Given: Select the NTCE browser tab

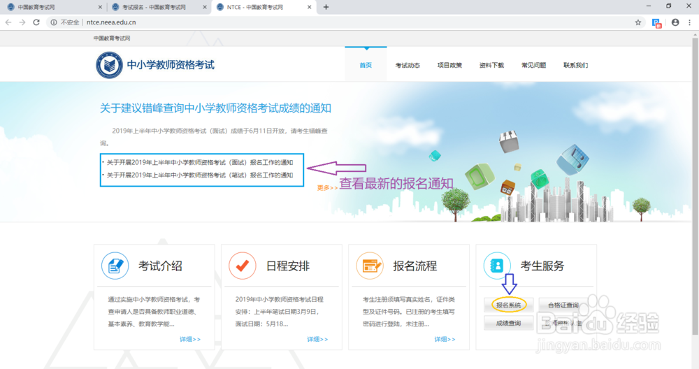Looking at the screenshot, I should [x=263, y=7].
